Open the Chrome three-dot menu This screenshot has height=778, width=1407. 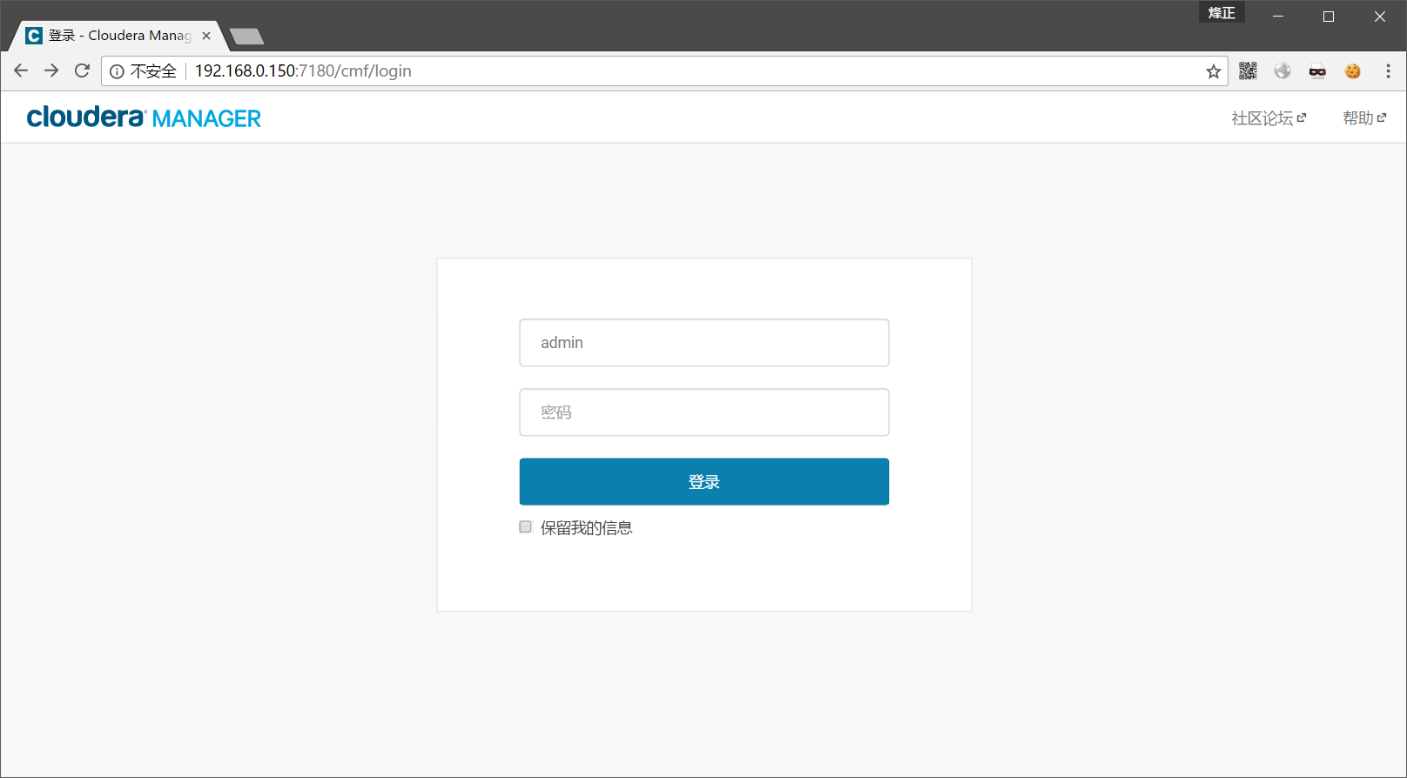tap(1388, 71)
